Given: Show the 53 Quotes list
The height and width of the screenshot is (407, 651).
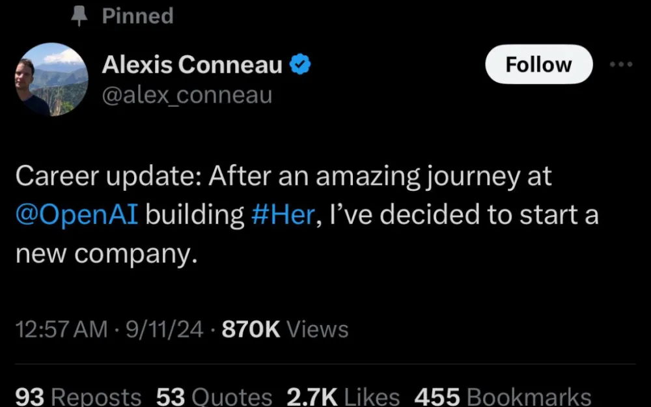Looking at the screenshot, I should [x=214, y=397].
